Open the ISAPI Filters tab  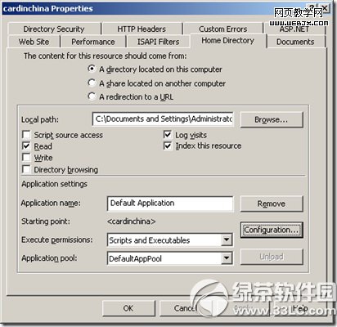[158, 42]
